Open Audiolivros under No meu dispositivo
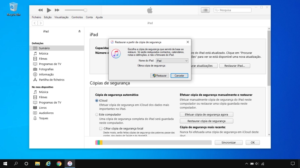 pyautogui.click(x=46, y=113)
